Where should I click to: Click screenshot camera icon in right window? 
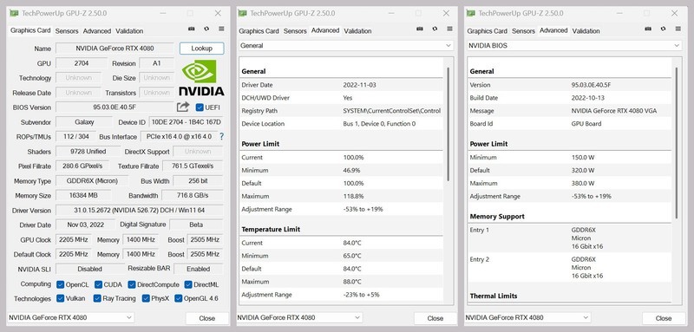point(648,29)
